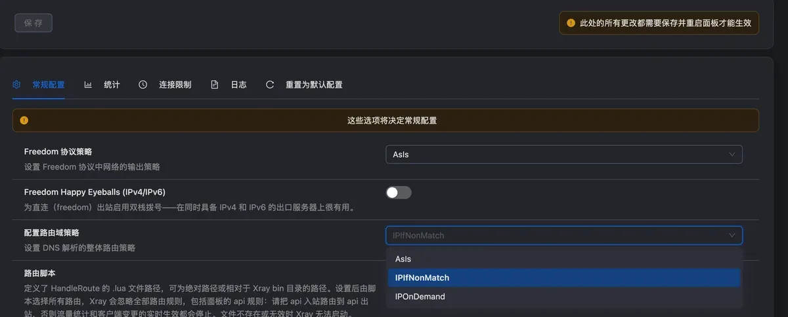Viewport: 788px width, 317px height.
Task: Choose AsIs in the open dropdown list
Action: 564,259
